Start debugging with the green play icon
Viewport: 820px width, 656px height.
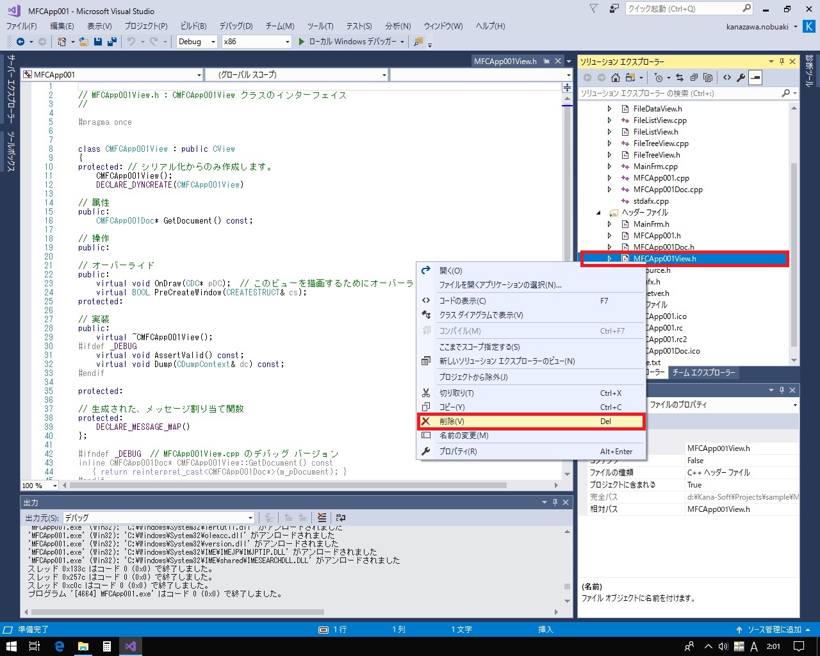tap(302, 42)
